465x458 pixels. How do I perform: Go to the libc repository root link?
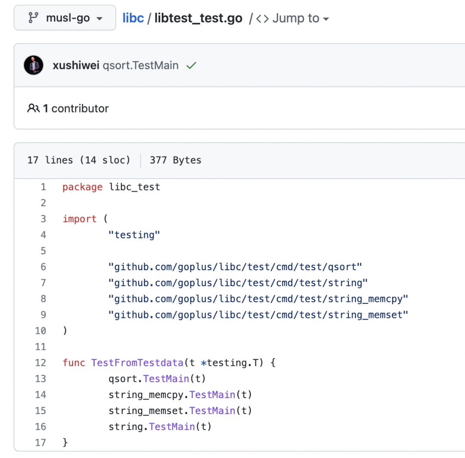[133, 18]
